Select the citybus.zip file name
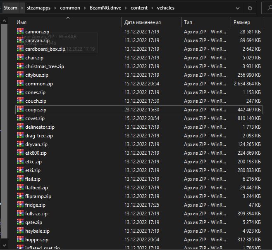 [37, 75]
